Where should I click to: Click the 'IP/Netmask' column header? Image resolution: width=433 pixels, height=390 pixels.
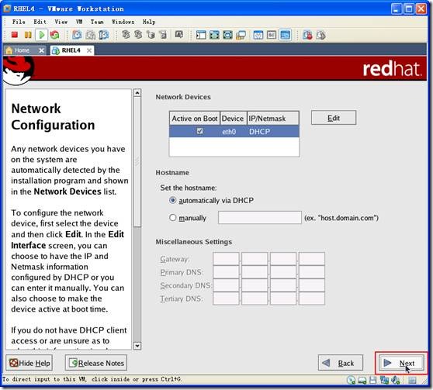click(273, 119)
